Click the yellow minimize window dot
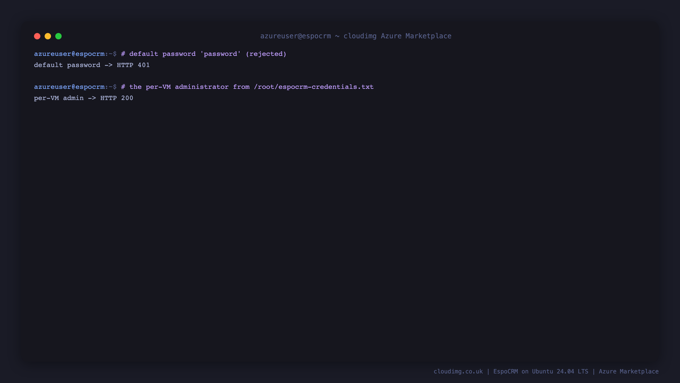This screenshot has width=680, height=383. 48,36
